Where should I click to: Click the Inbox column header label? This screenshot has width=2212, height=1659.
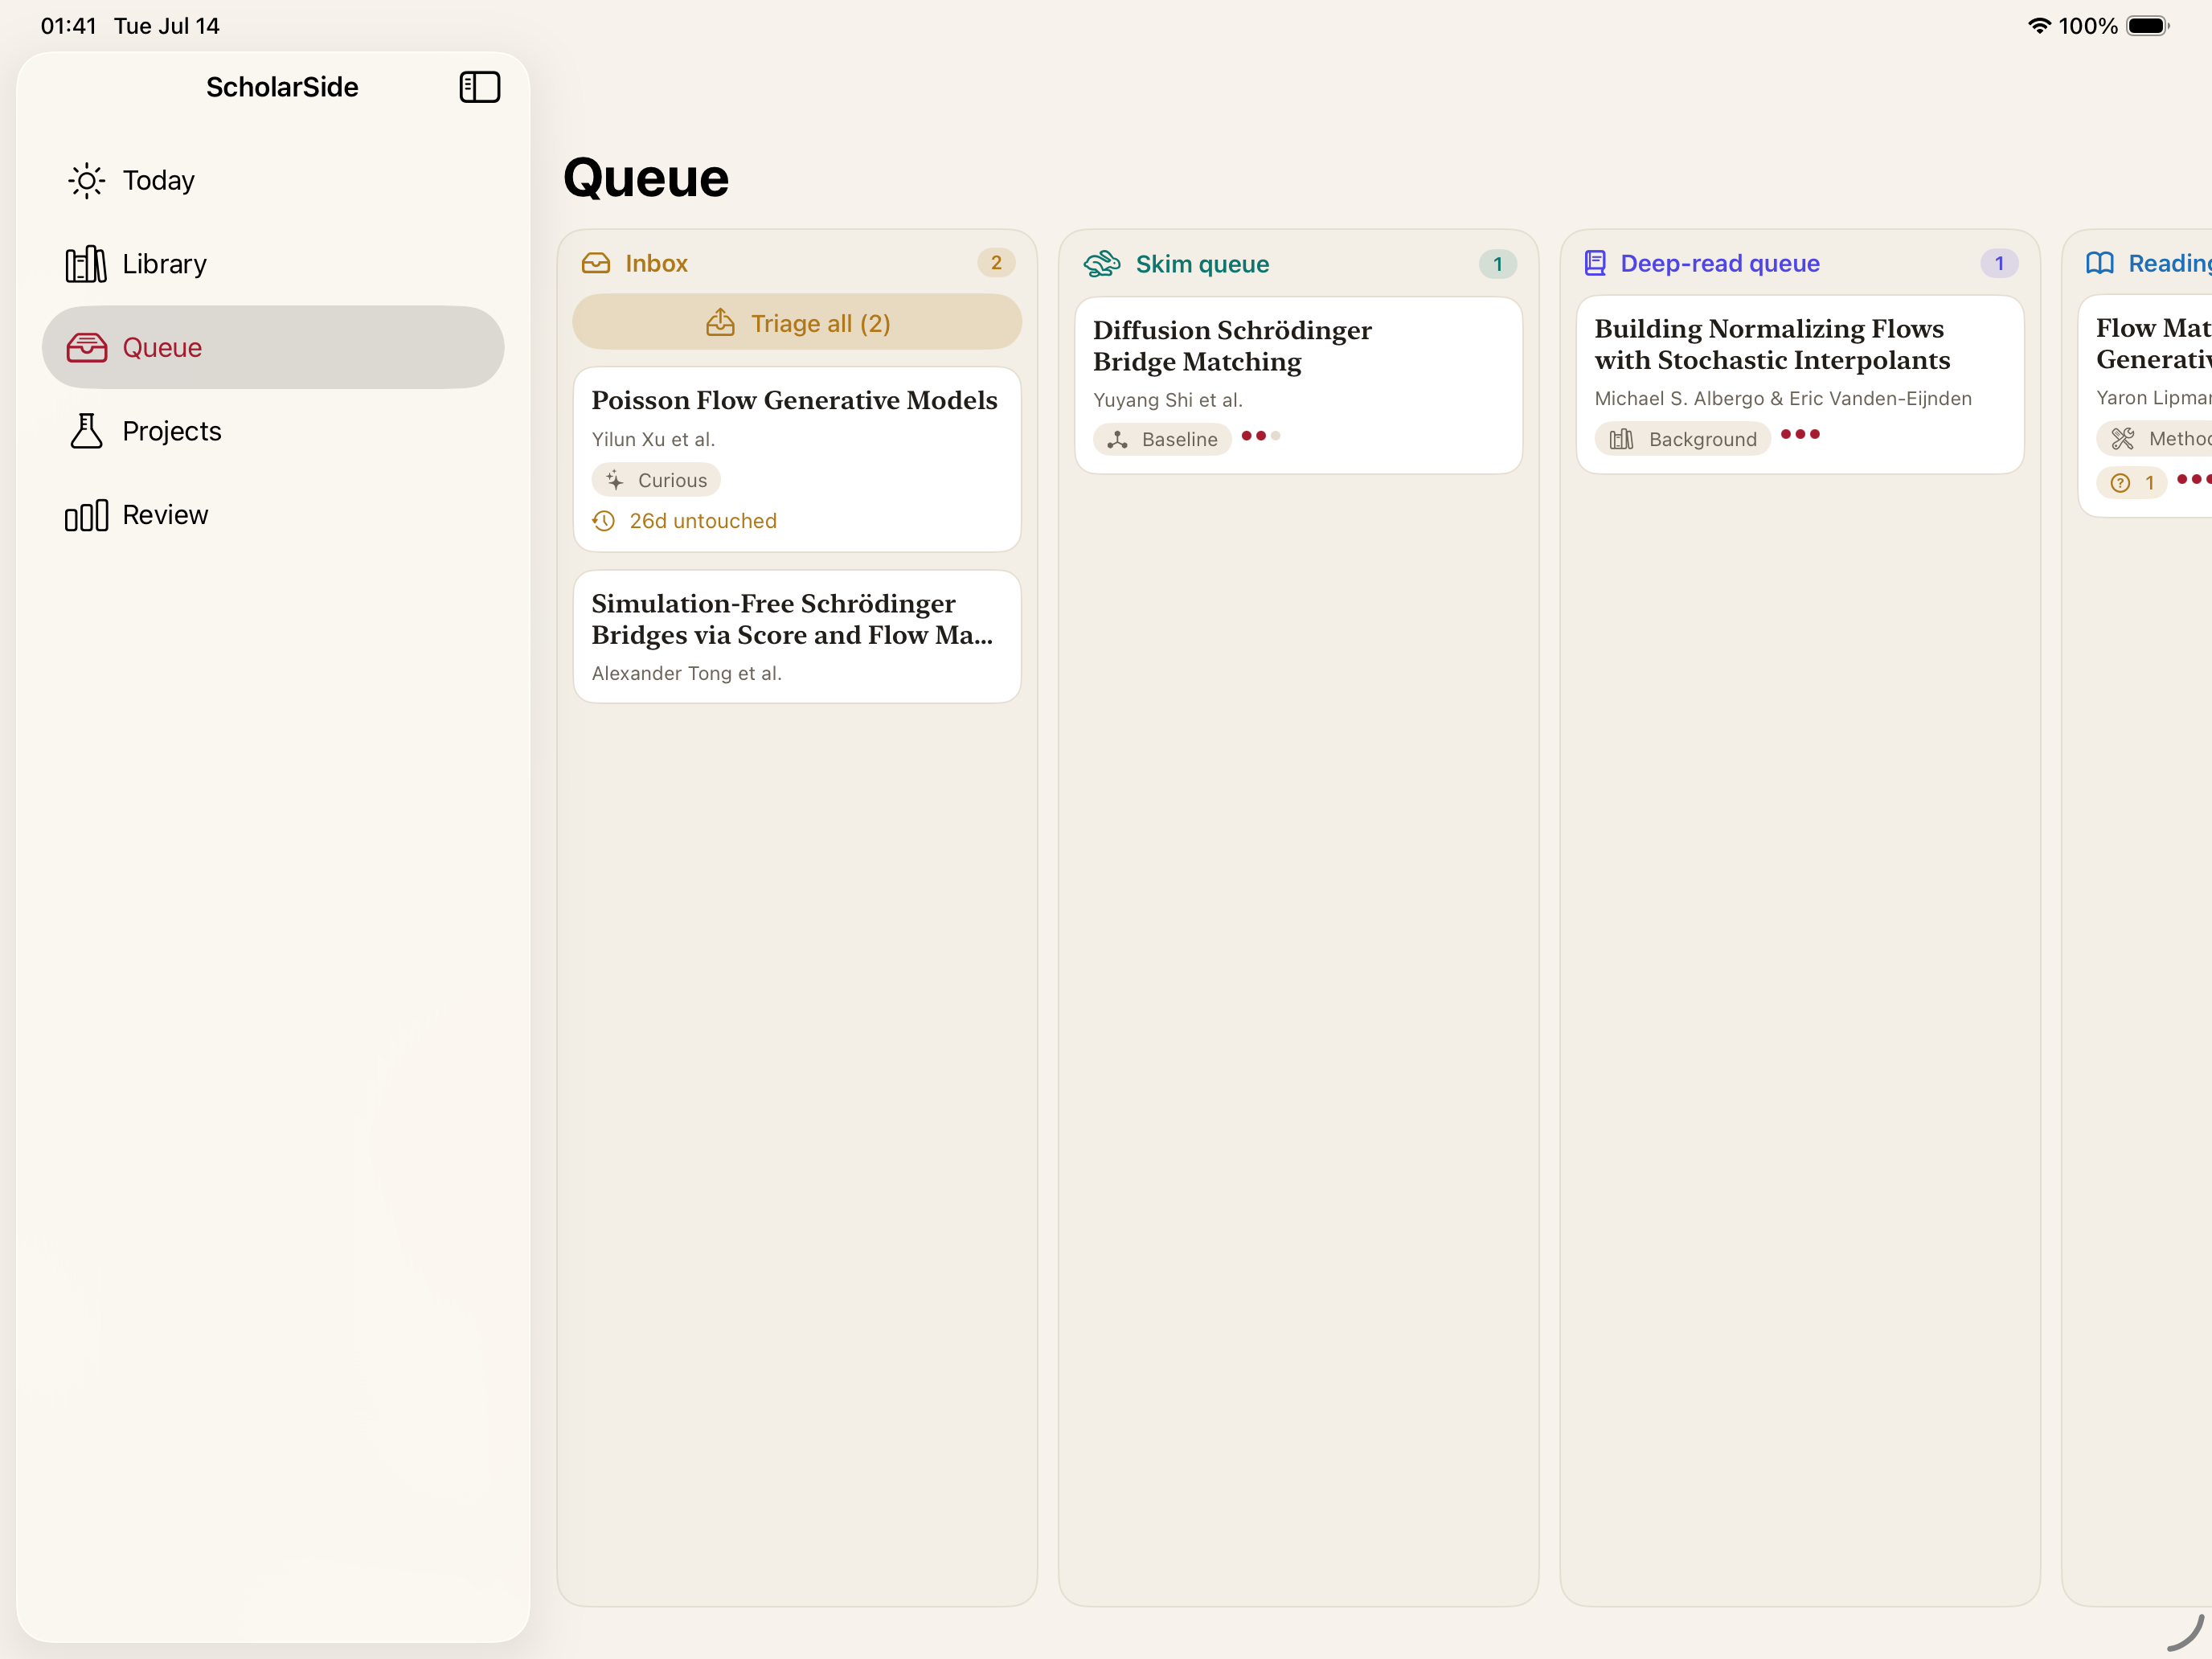tap(656, 263)
